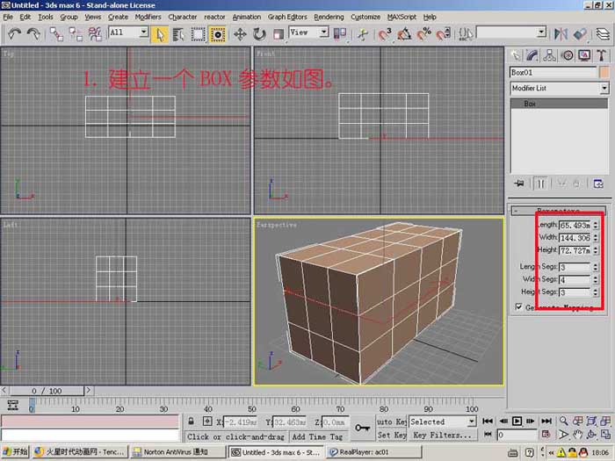Activate the Select and Rotate tool

pyautogui.click(x=259, y=34)
